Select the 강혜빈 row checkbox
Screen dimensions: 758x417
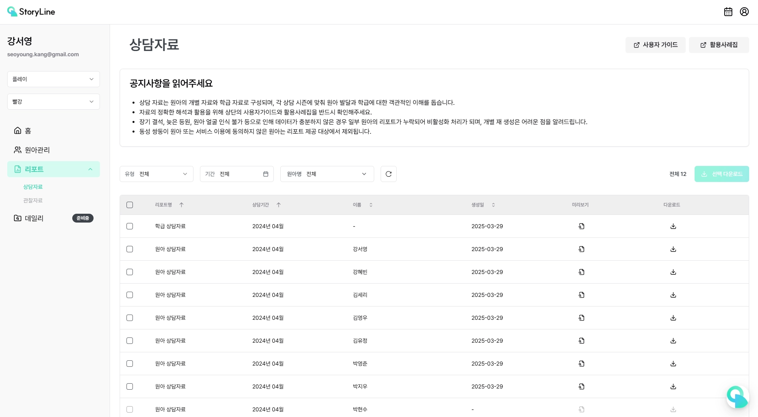pos(130,272)
